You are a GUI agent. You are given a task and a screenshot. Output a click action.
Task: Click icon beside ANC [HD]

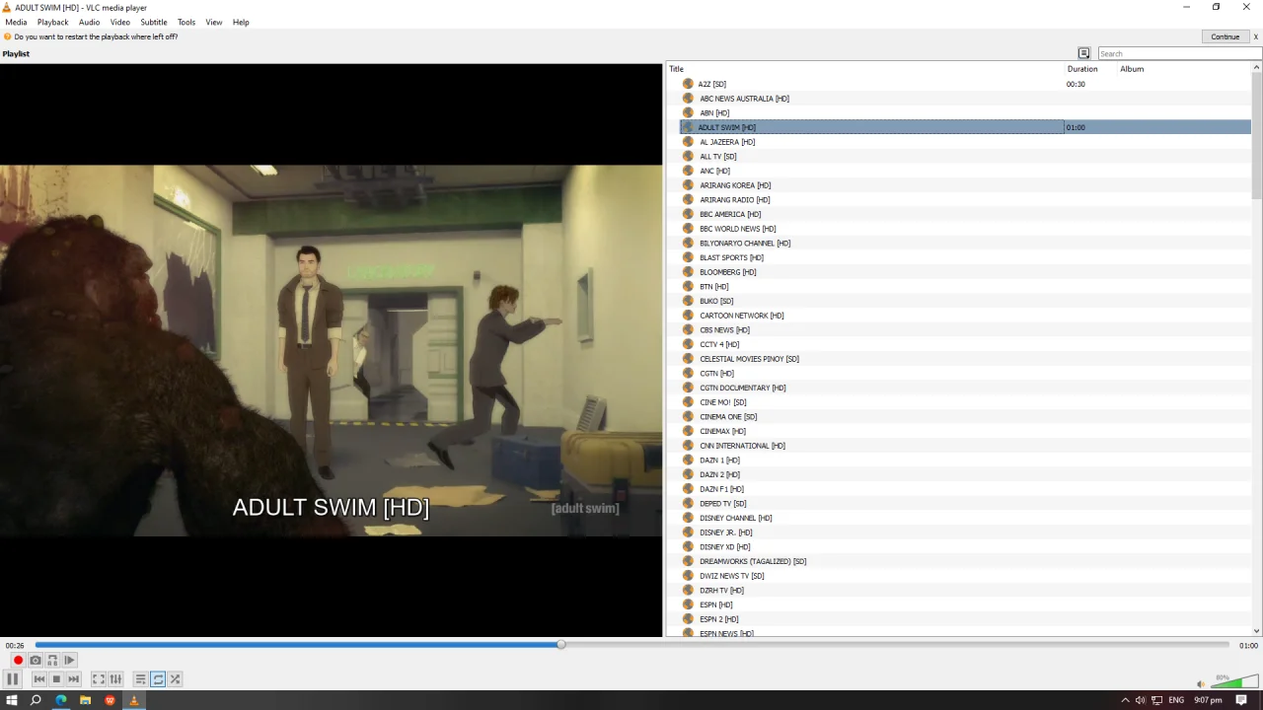coord(689,171)
